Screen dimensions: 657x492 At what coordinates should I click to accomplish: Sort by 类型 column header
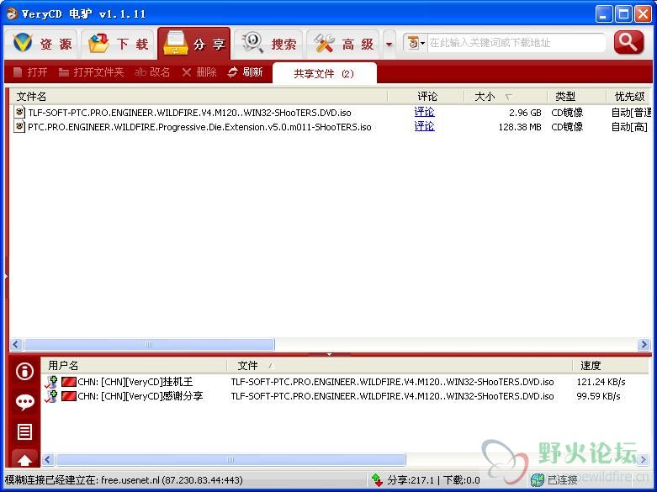click(x=576, y=97)
